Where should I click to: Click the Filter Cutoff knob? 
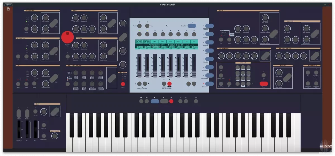[238, 39]
